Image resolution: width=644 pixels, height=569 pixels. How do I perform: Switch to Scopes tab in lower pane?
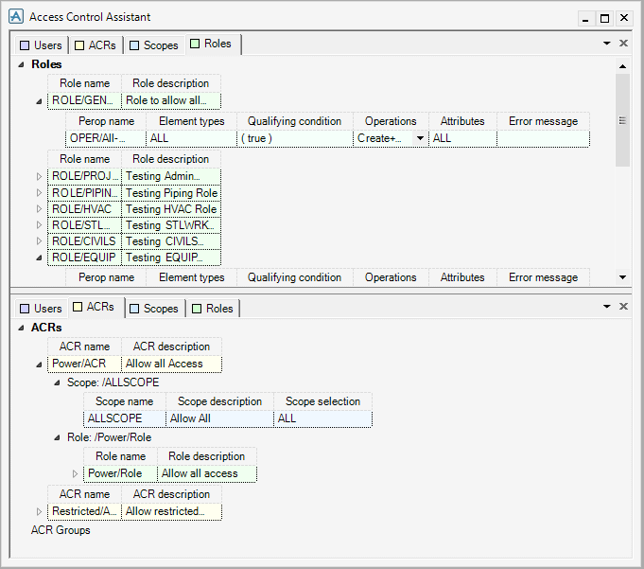click(154, 309)
